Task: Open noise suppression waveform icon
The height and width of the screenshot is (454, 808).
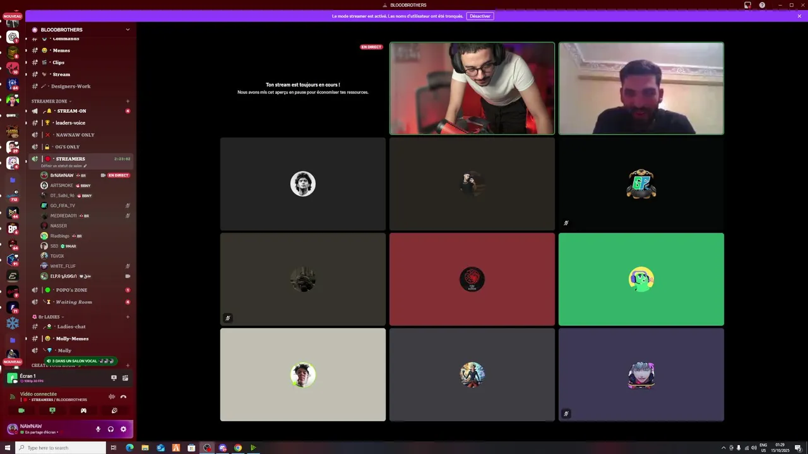Action: 112,397
